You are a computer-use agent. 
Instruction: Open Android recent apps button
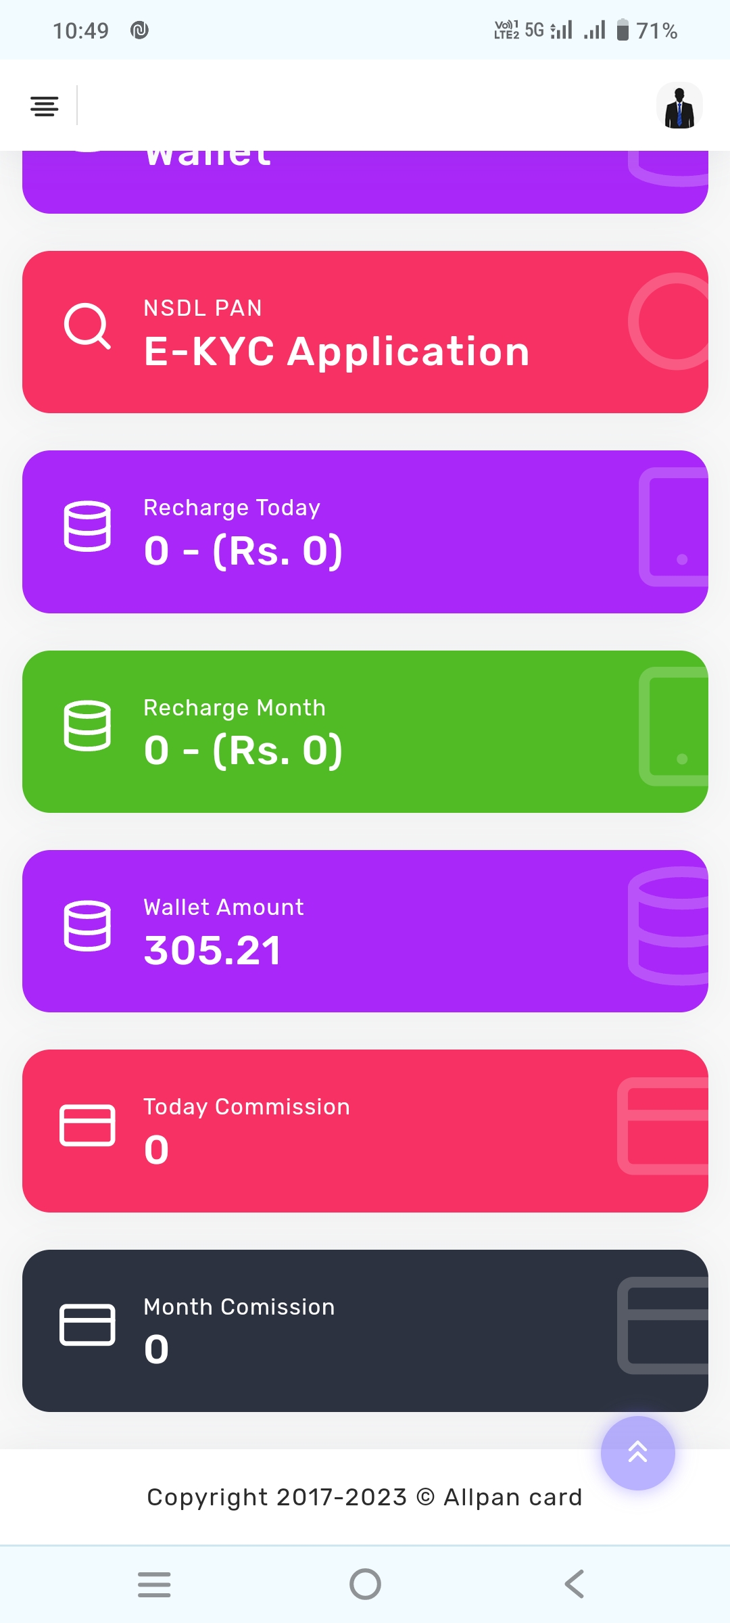point(154,1584)
